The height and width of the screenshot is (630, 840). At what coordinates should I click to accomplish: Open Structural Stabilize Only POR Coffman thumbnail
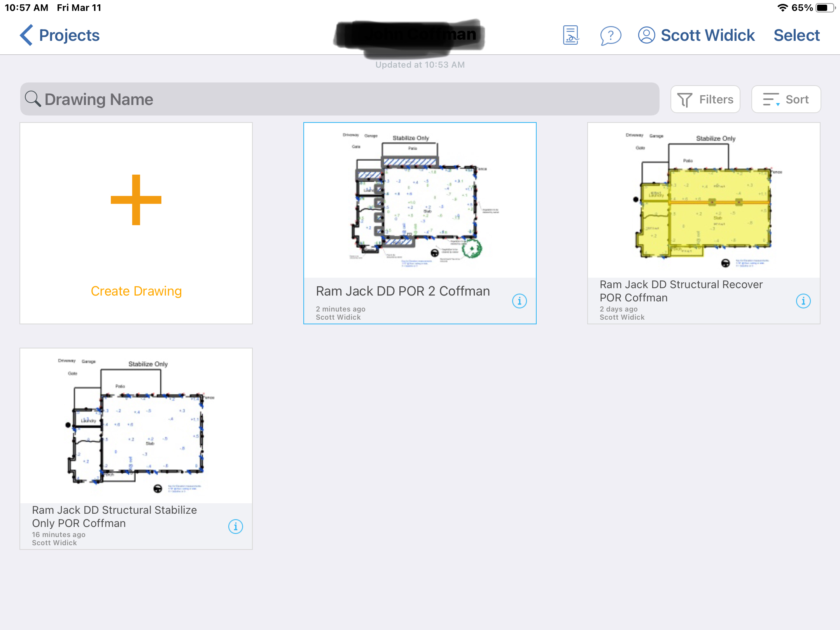click(x=136, y=426)
